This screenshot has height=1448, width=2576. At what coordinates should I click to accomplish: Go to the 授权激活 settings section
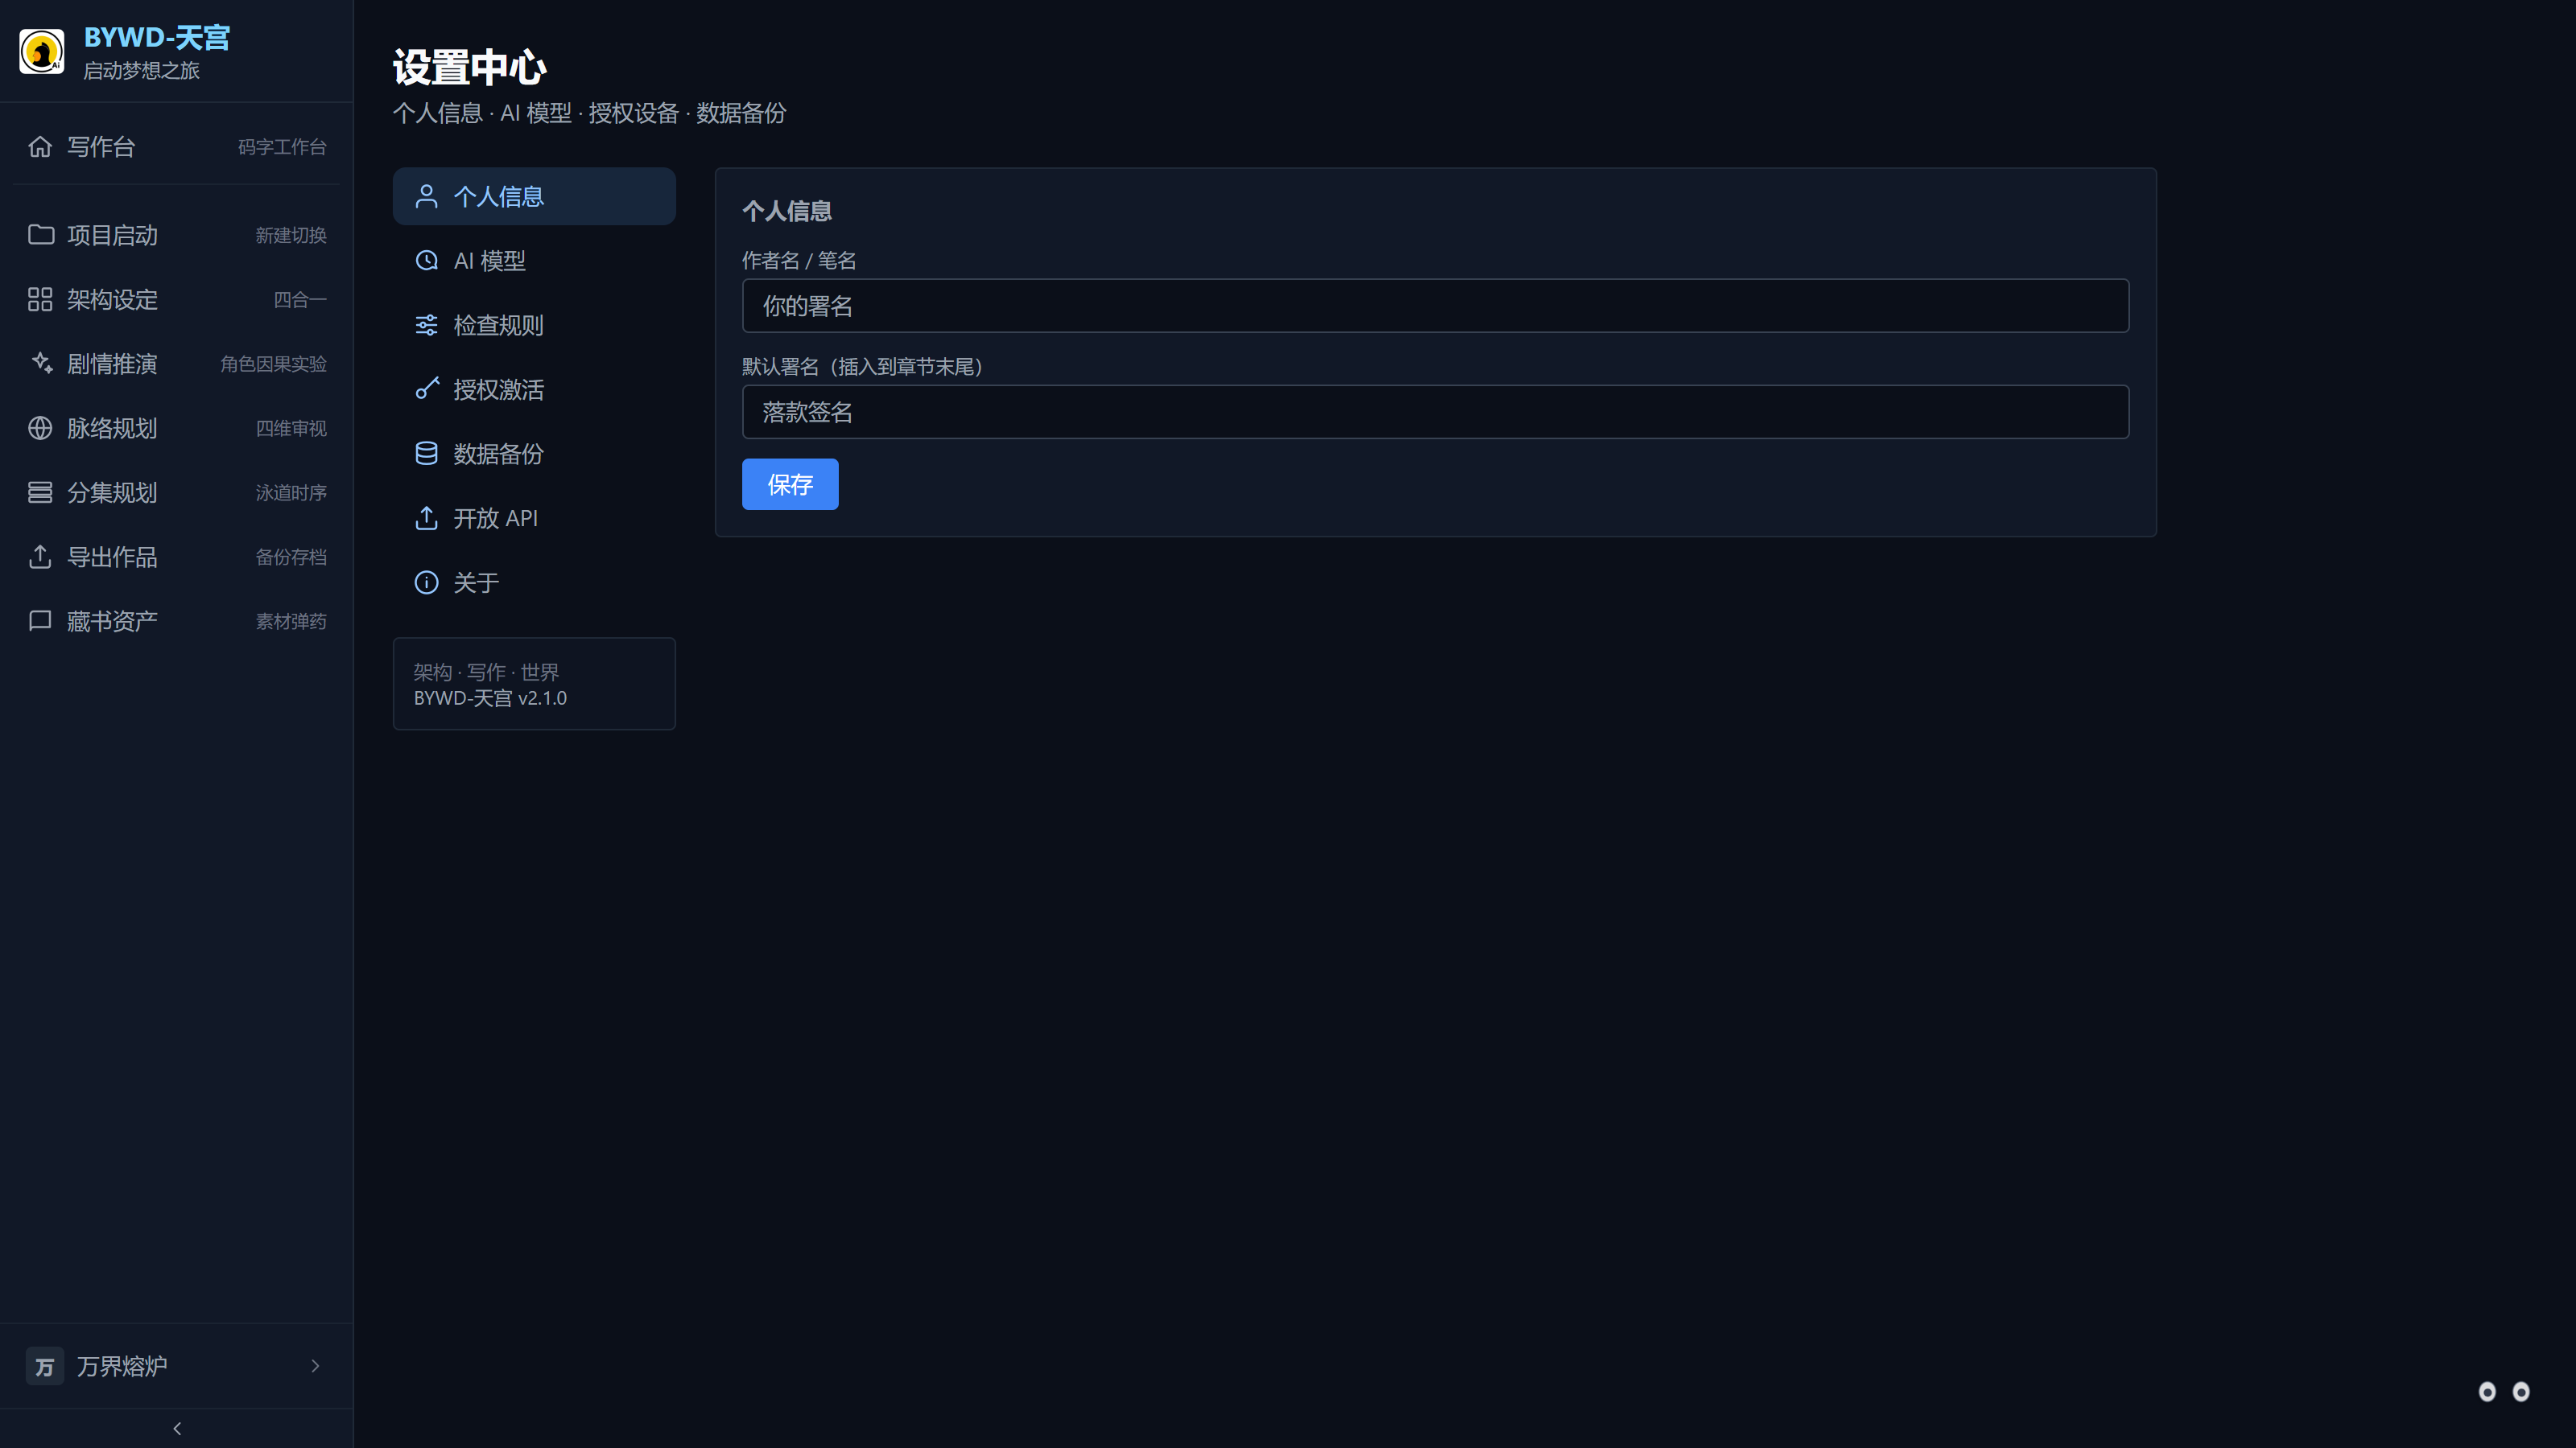(534, 389)
